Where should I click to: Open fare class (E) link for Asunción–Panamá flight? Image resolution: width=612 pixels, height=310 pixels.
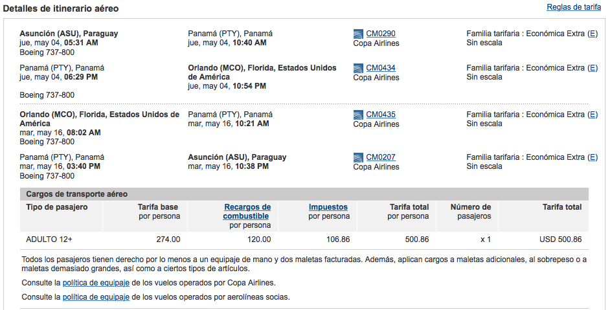(593, 34)
